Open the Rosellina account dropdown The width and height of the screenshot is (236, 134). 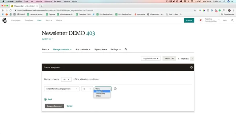(212, 20)
